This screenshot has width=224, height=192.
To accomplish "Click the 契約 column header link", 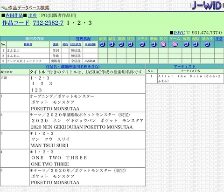I will pos(65,44).
